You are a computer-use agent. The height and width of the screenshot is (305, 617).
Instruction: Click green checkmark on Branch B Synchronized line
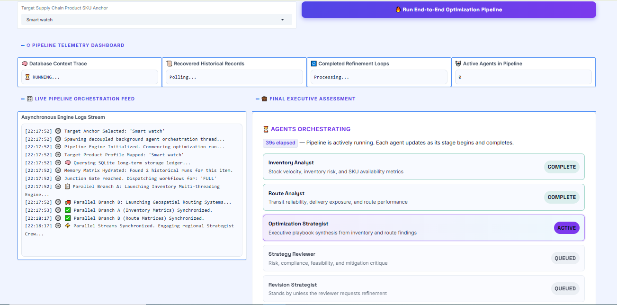click(x=68, y=218)
